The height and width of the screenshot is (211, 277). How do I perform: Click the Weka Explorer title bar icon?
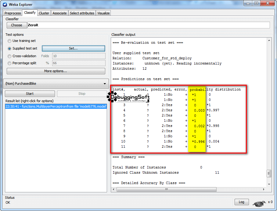(5, 5)
